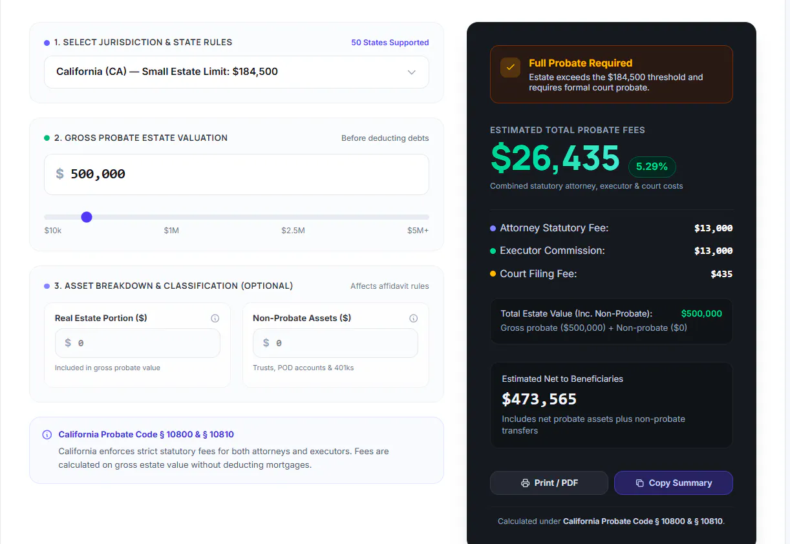Click the Calculated under California Probate Code footer
Image resolution: width=790 pixels, height=544 pixels.
(611, 521)
